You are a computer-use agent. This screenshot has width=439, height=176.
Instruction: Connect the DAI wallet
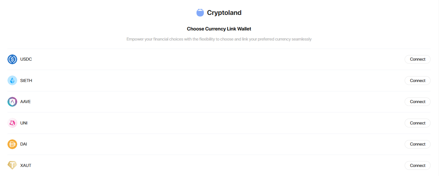point(417,144)
